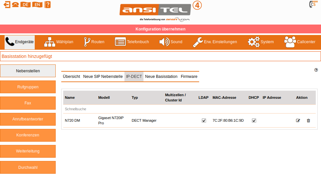
Task: Switch language to English (EN)
Action: pyautogui.click(x=37, y=5)
